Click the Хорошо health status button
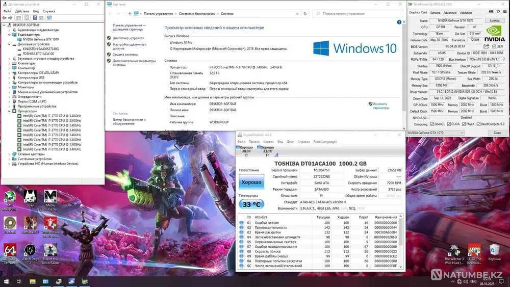This screenshot has width=510, height=287. pos(251,182)
